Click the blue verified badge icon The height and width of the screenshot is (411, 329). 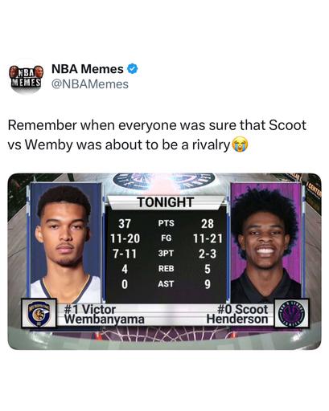click(x=132, y=69)
